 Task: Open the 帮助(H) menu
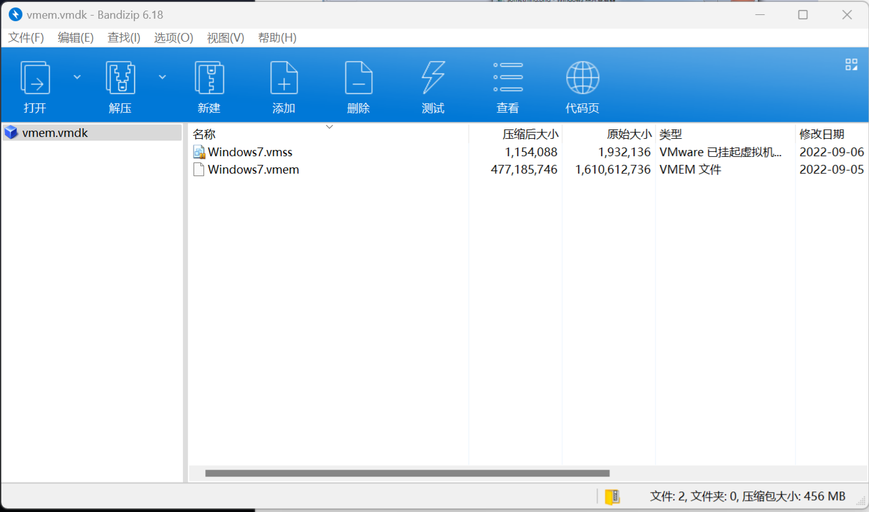[277, 38]
